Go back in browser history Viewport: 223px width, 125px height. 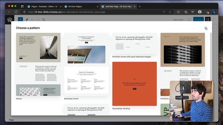point(9,12)
